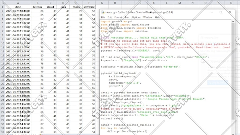240x135 pixels.
Task: Click the 'data2 = pytrend.related_queries()' line
Action: pyautogui.click(x=127, y=125)
